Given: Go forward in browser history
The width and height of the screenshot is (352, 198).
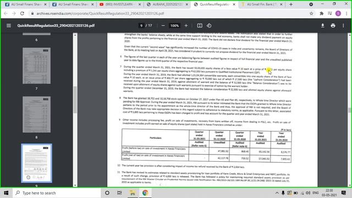Looking at the screenshot, I should pyautogui.click(x=14, y=13).
